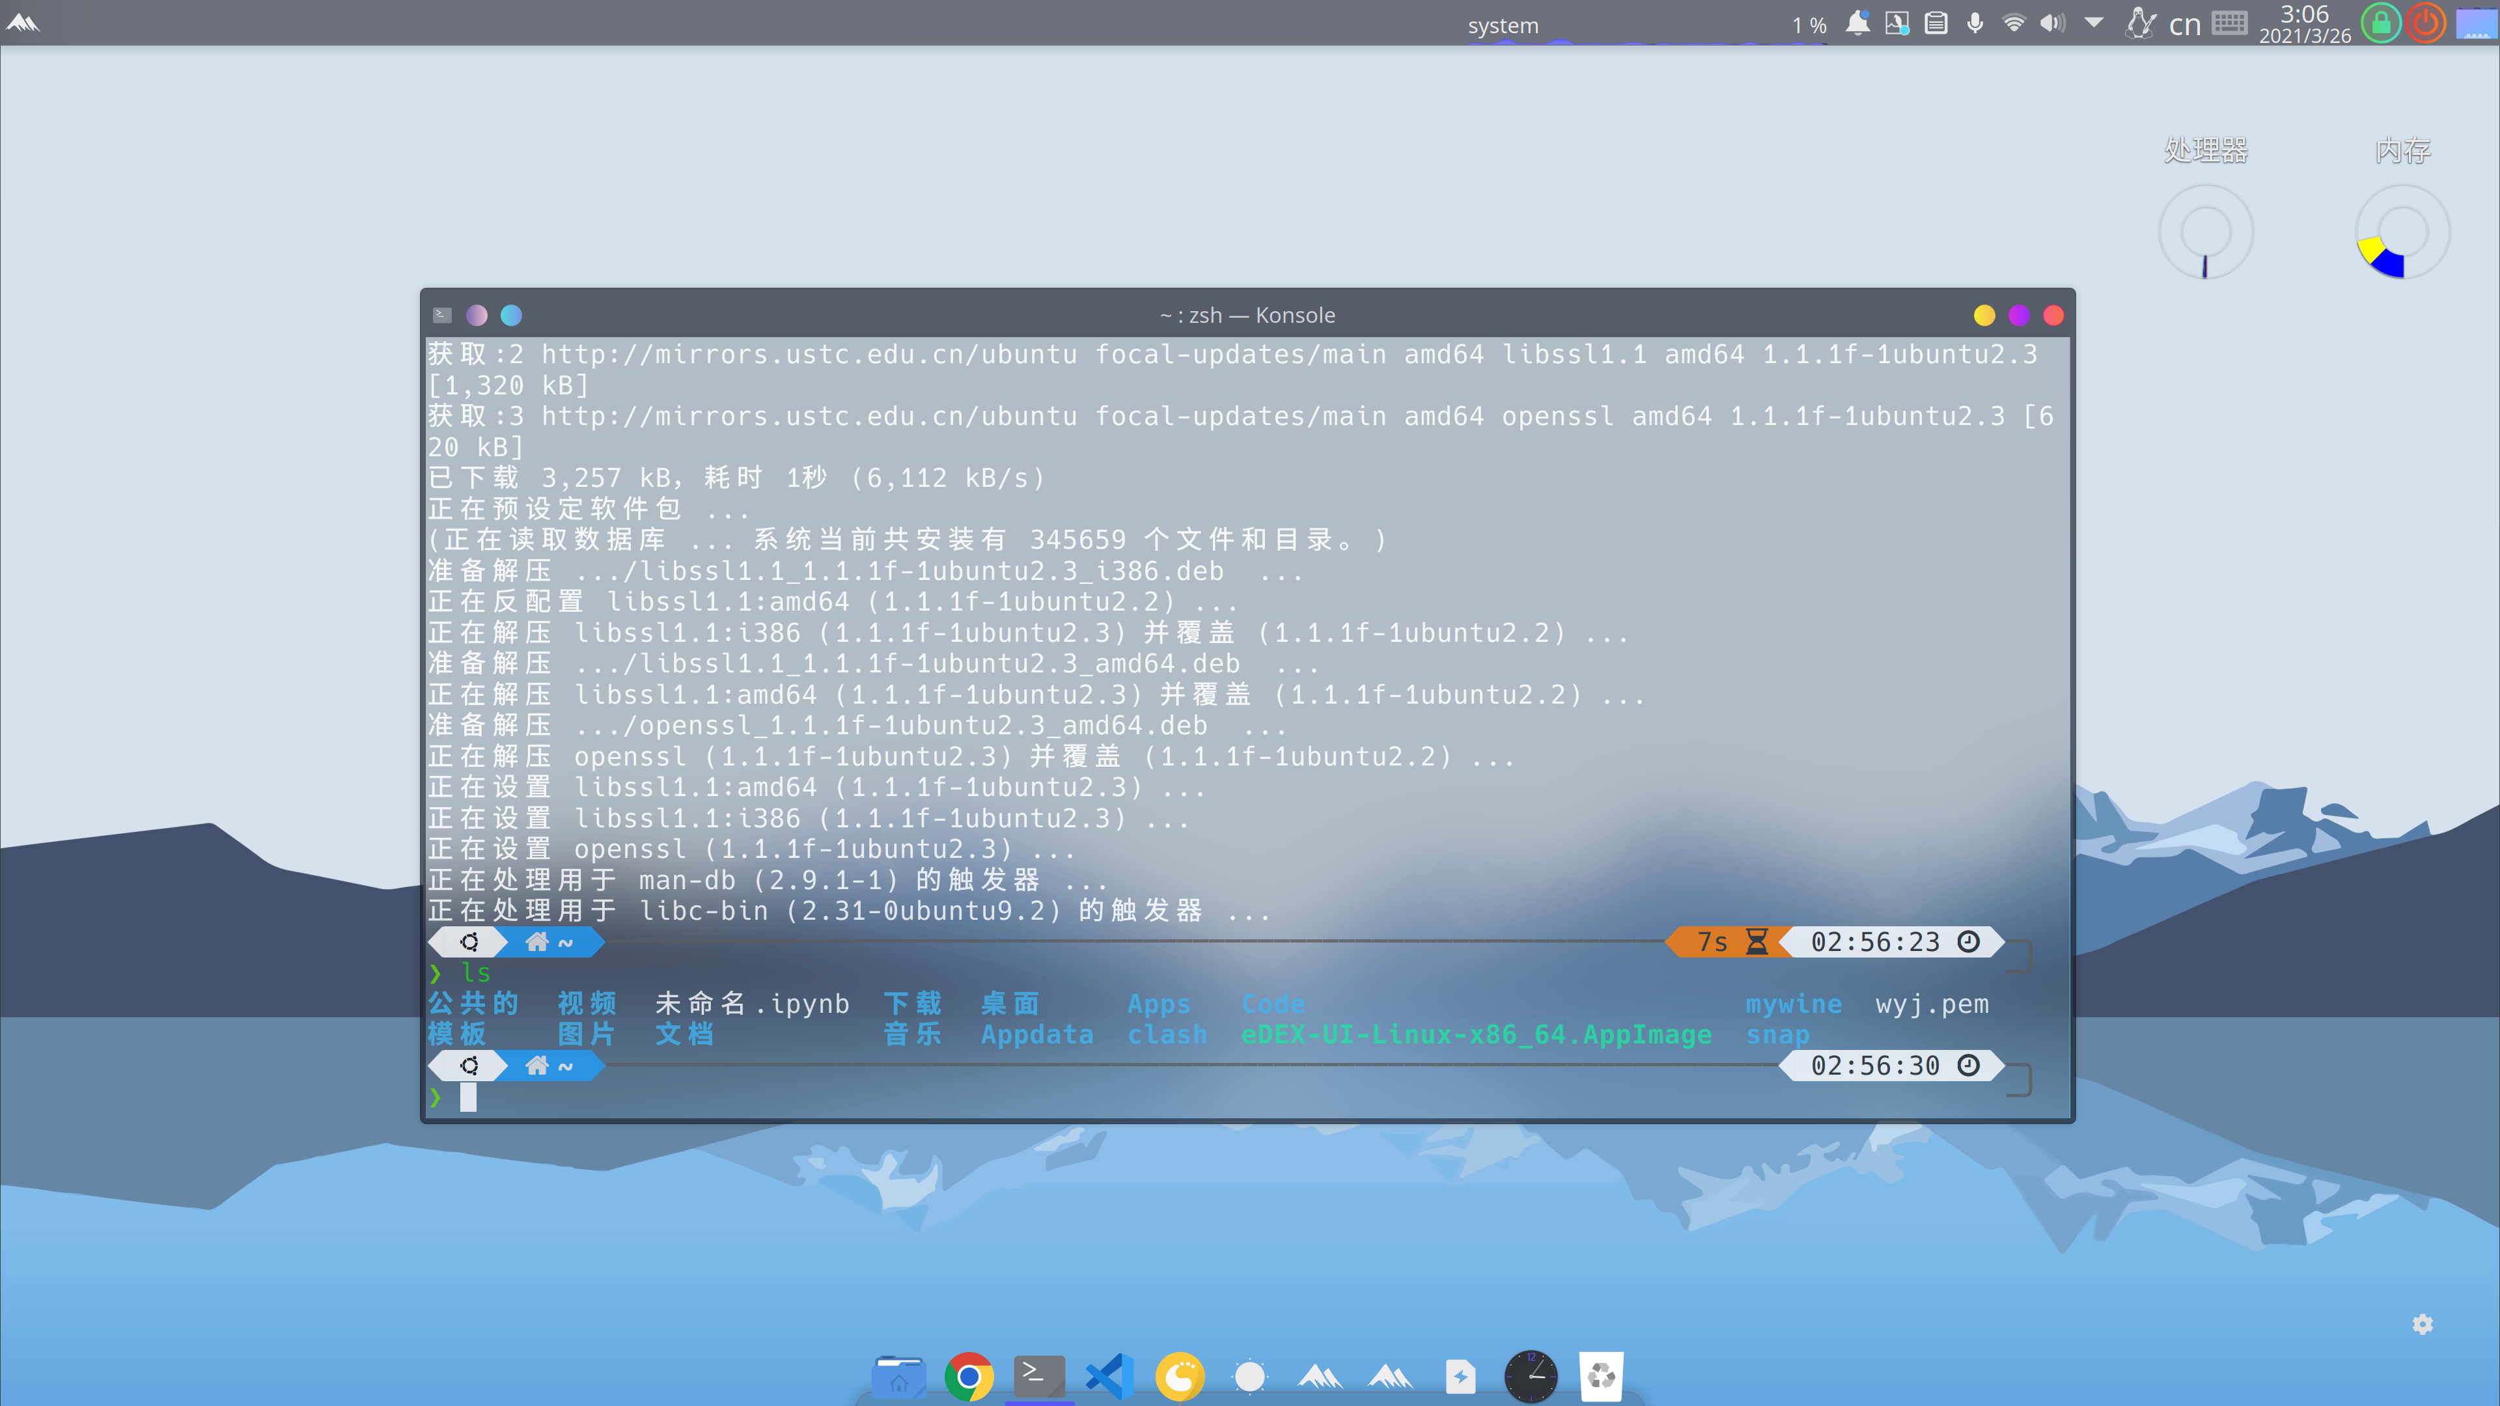
Task: Click the white sun icon in dock
Action: click(x=1250, y=1376)
